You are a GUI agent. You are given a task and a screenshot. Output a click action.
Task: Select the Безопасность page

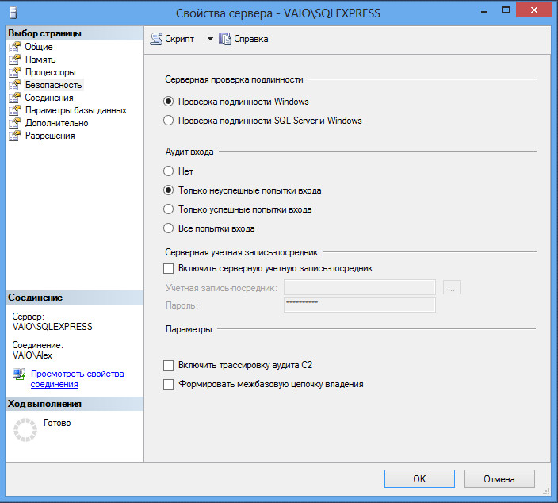[x=53, y=85]
